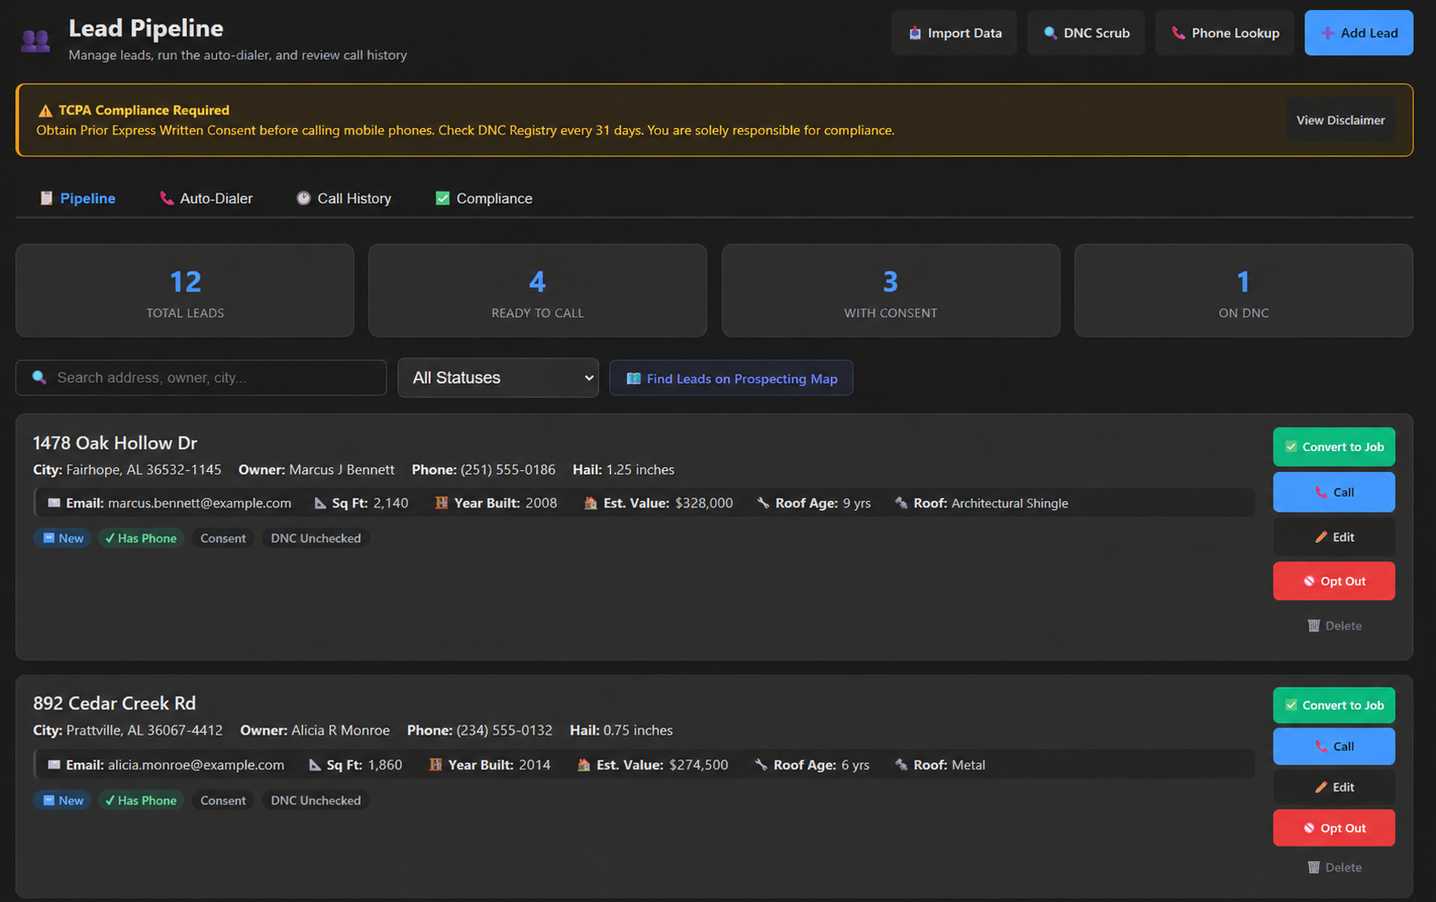The height and width of the screenshot is (902, 1436).
Task: Click Hail: 1.25 inches value
Action: tap(640, 470)
